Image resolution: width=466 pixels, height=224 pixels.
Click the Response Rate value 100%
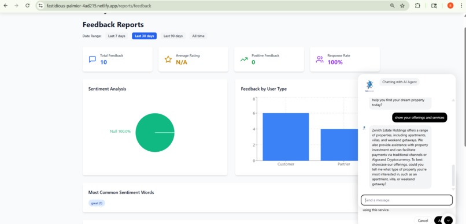tap(335, 62)
